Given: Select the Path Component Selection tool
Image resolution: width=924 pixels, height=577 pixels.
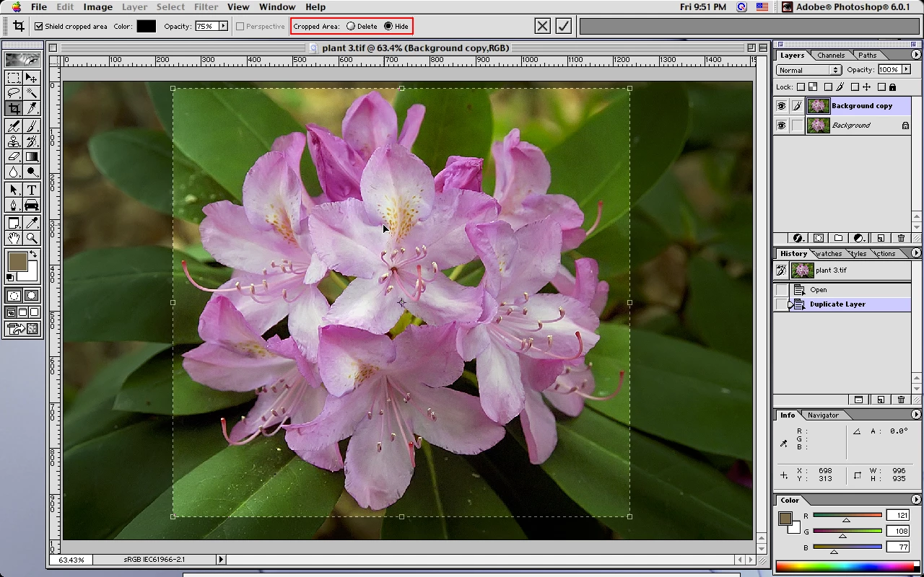Looking at the screenshot, I should (14, 190).
